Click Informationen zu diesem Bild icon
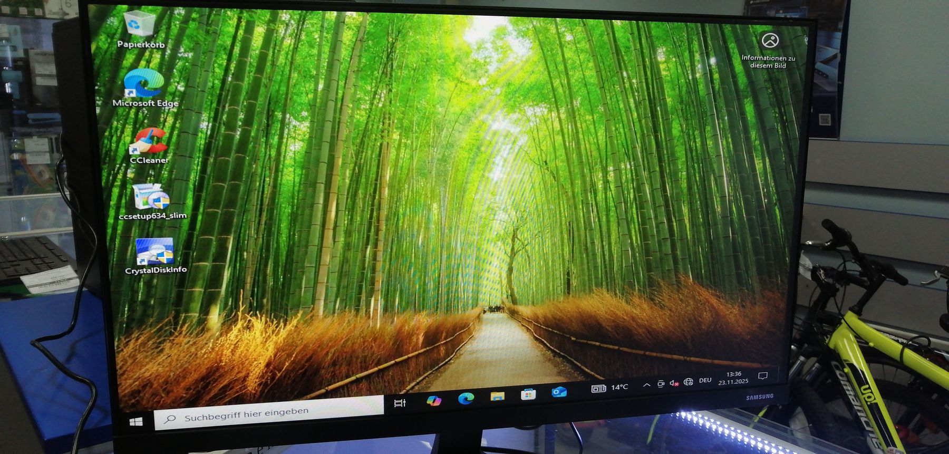 [770, 41]
